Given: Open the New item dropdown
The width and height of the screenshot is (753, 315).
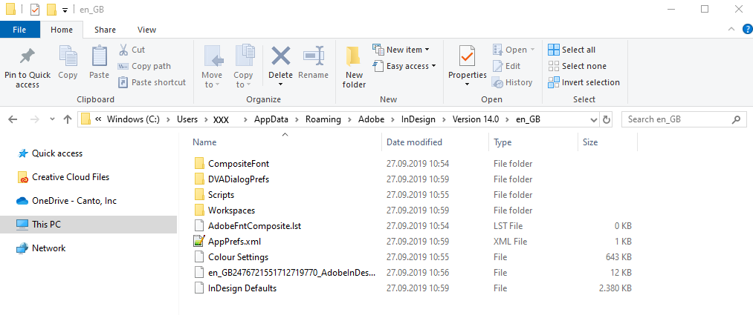Looking at the screenshot, I should click(x=401, y=50).
